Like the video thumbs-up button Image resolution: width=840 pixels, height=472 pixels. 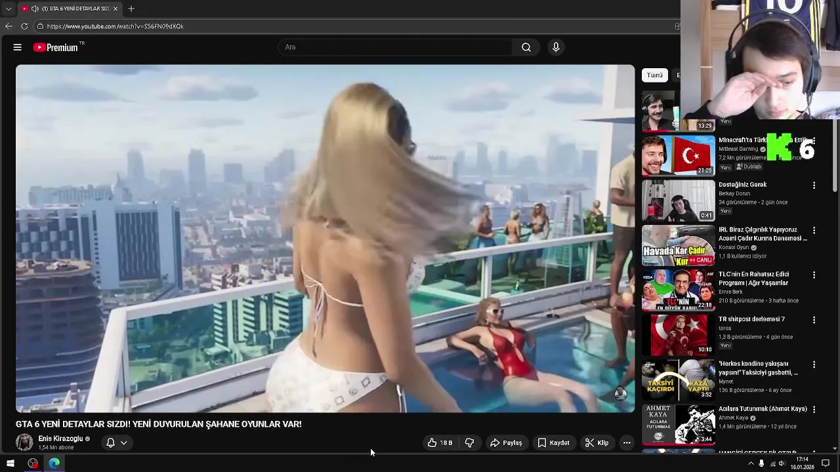[440, 443]
